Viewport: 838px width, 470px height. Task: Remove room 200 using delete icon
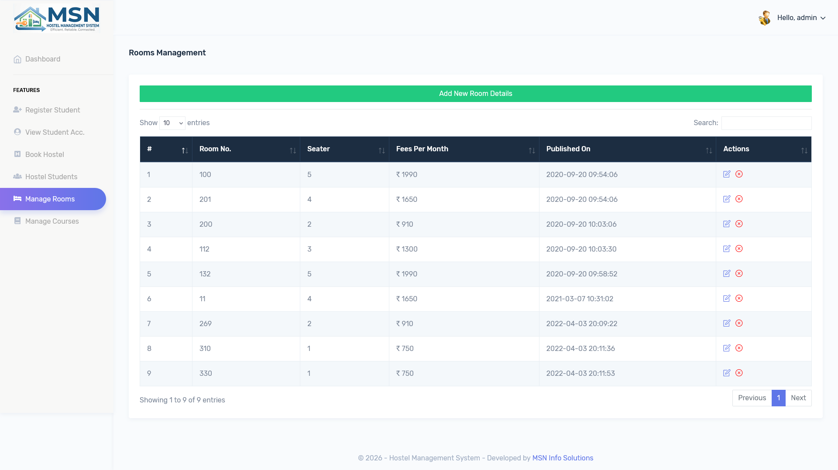coord(739,224)
